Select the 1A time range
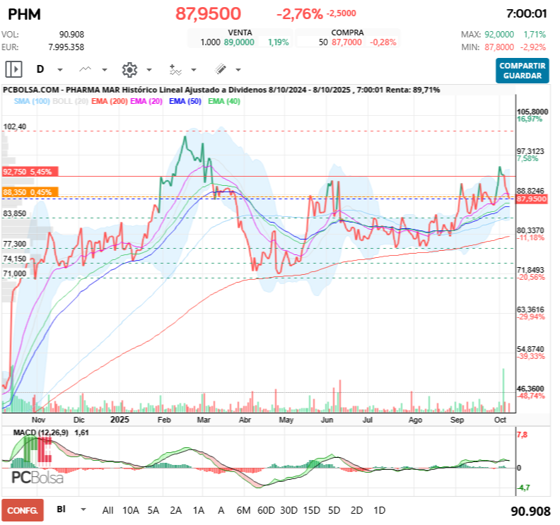Viewport: 560px width, 525px height. tap(199, 510)
